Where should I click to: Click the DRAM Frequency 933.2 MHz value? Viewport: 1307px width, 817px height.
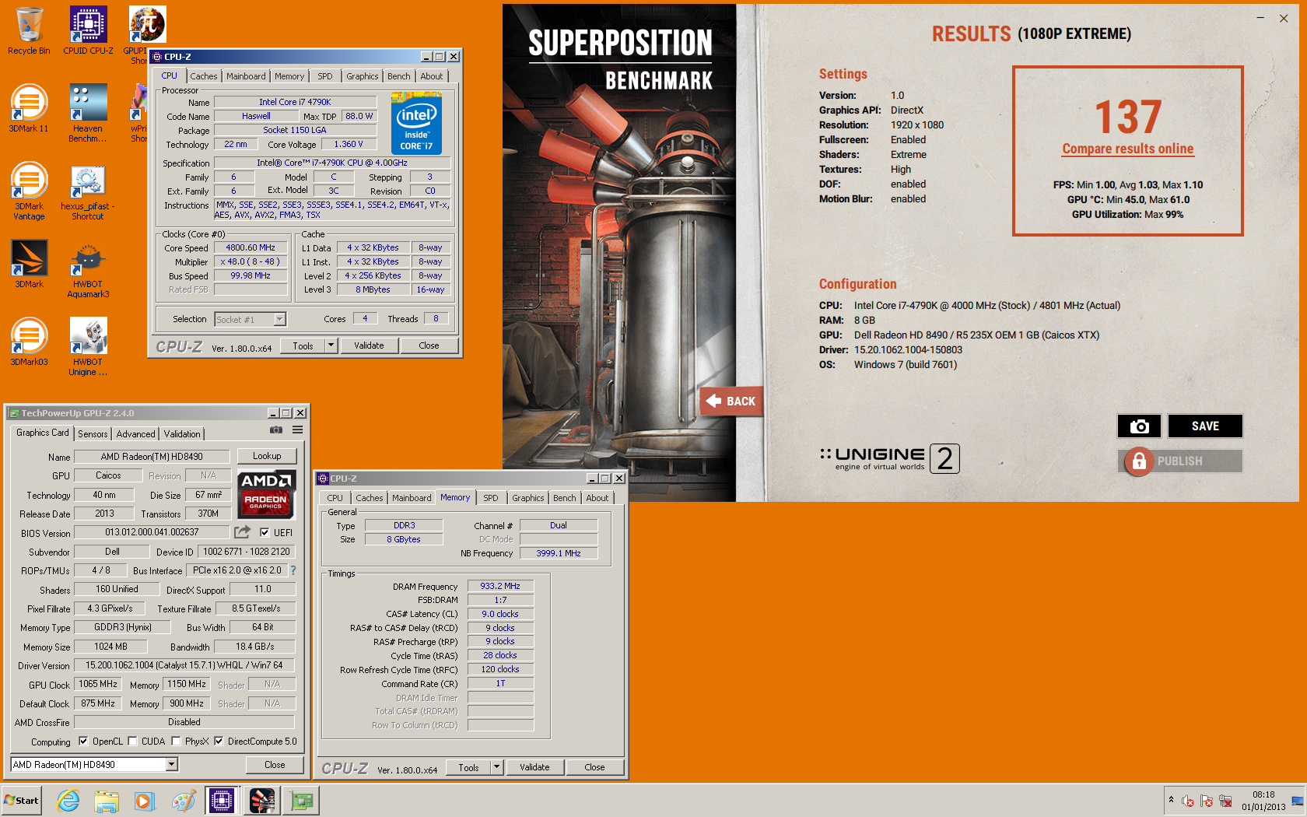[x=500, y=586]
